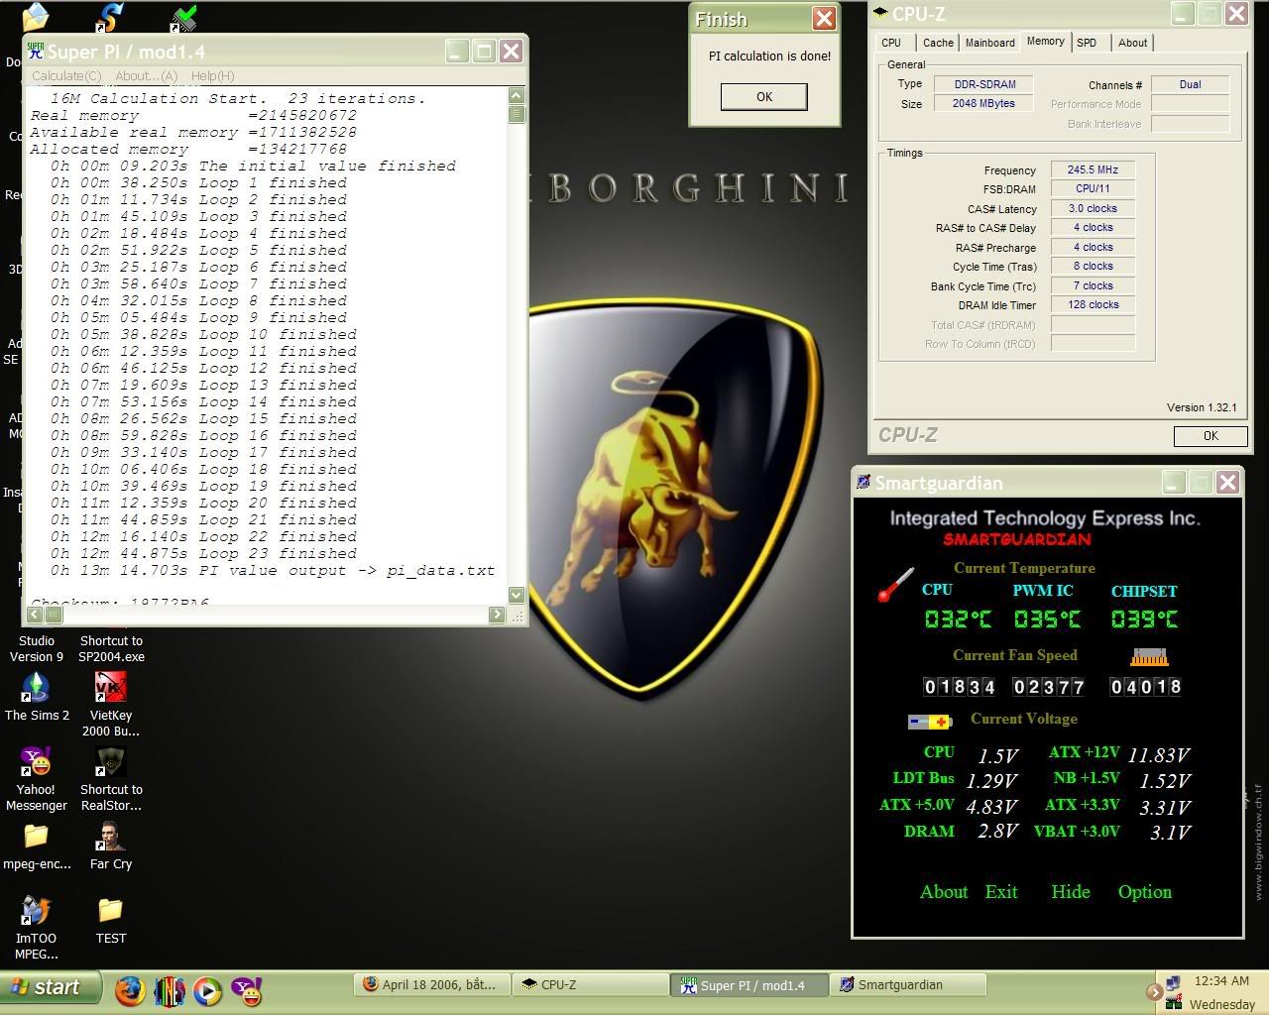Open the TEST folder on desktop

click(110, 919)
